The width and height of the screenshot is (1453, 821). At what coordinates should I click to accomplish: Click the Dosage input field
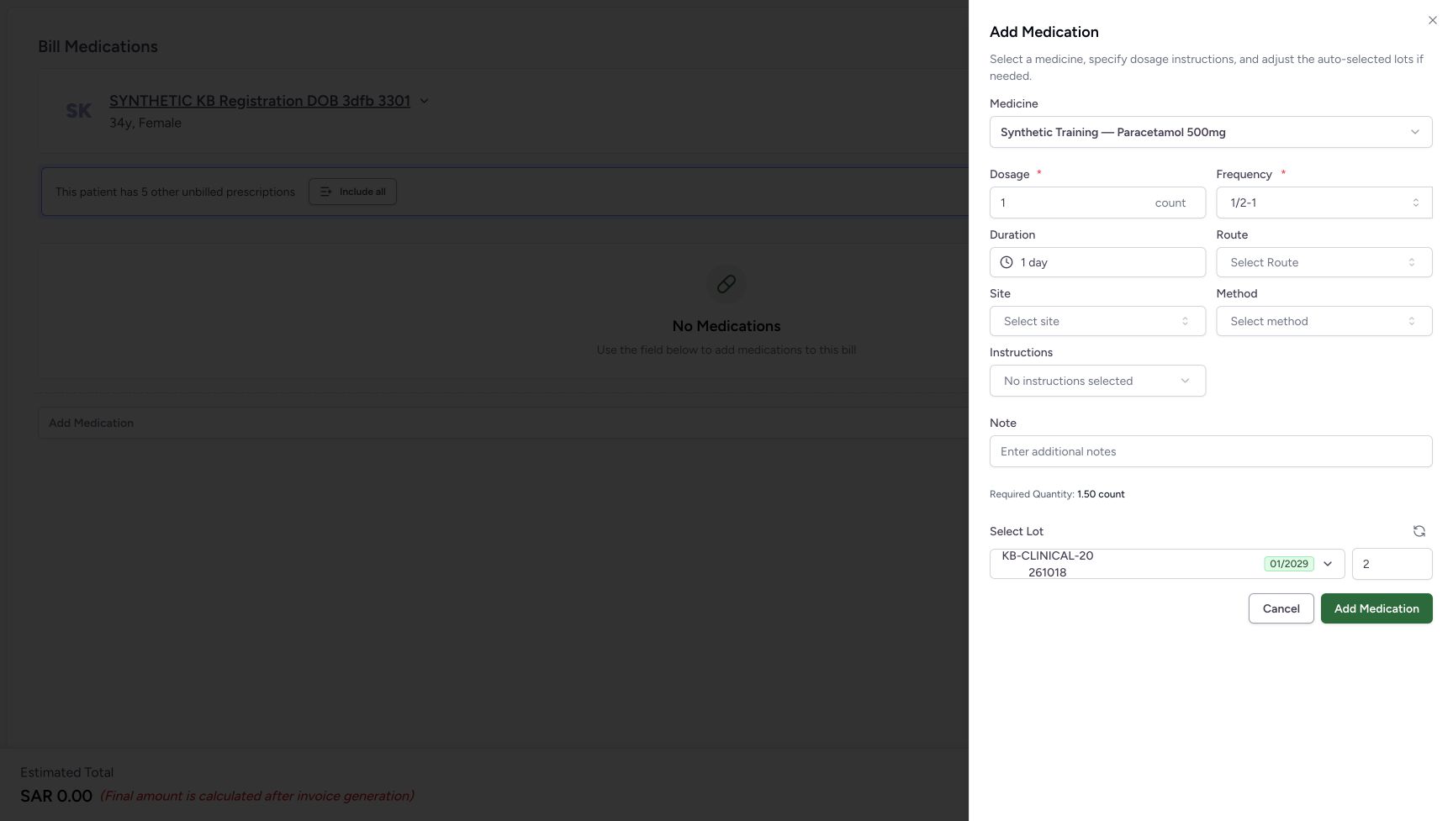click(x=1097, y=203)
